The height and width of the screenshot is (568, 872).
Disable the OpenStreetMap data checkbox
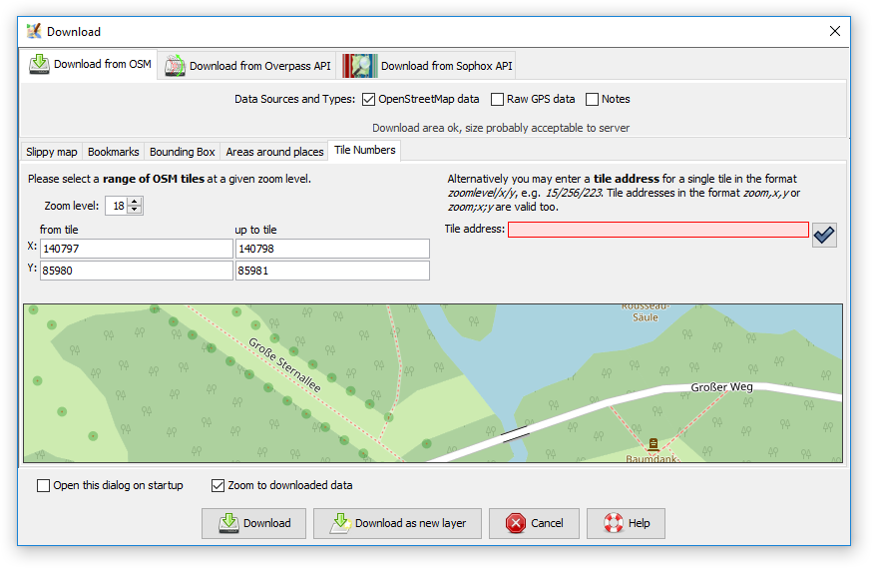368,100
